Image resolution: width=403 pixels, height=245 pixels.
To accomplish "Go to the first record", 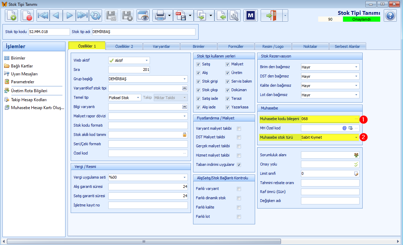I will point(43,15).
